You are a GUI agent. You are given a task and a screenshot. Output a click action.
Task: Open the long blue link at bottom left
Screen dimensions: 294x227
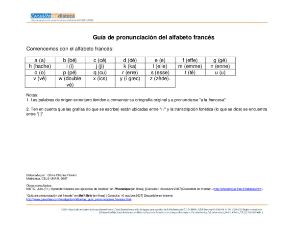[79, 199]
